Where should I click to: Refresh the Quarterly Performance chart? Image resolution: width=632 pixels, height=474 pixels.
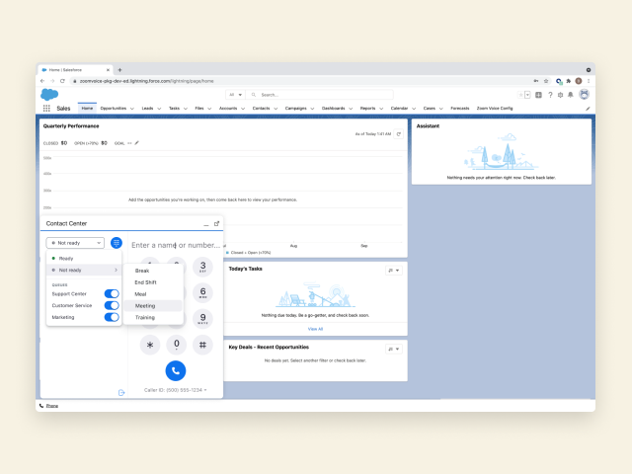399,133
